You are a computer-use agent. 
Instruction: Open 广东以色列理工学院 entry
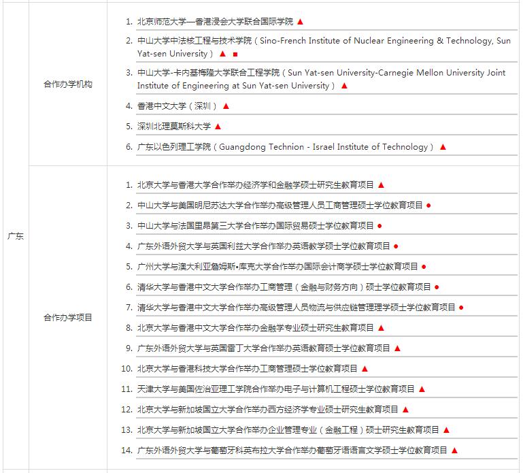tap(286, 147)
